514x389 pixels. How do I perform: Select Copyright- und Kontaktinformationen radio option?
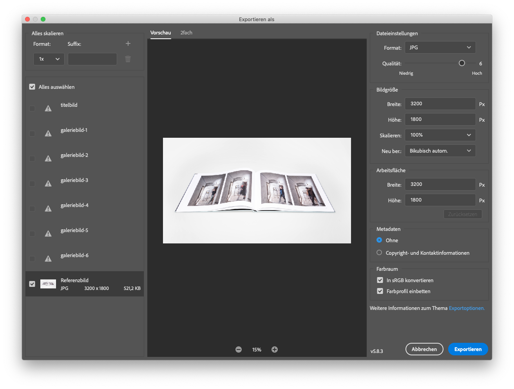379,252
